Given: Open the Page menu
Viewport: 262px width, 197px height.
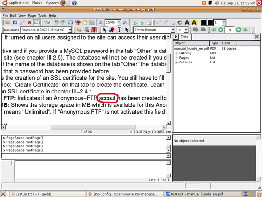Looking at the screenshot, I should pos(32,16).
